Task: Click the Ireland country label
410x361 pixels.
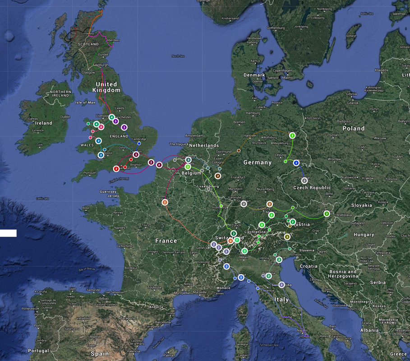Action: pyautogui.click(x=44, y=123)
